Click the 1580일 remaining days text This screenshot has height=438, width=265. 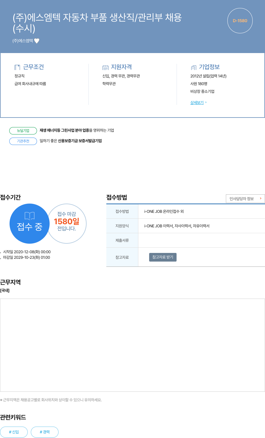coord(67,221)
